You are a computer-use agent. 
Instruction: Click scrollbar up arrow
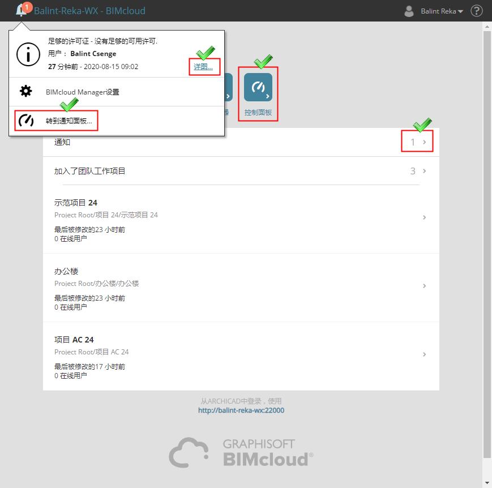coord(487,27)
